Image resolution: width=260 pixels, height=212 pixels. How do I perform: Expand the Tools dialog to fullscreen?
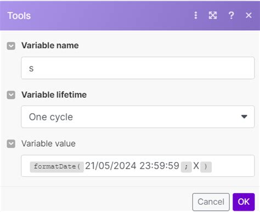(213, 15)
